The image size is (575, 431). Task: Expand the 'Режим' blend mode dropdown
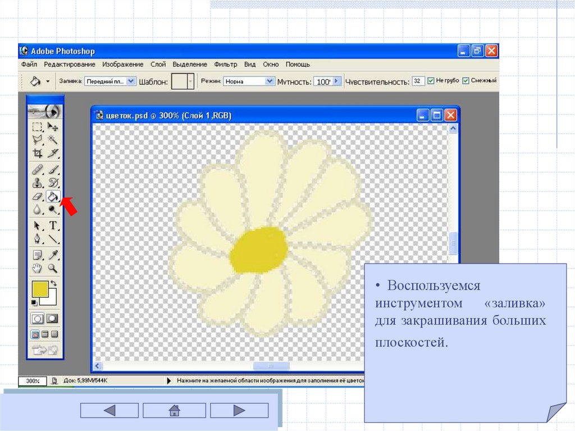269,81
